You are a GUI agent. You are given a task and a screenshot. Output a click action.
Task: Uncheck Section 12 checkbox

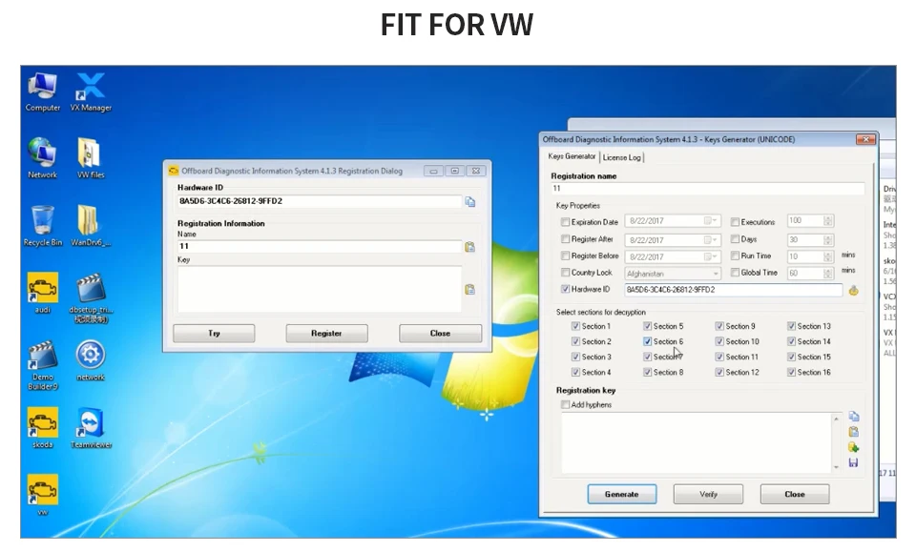(x=719, y=372)
